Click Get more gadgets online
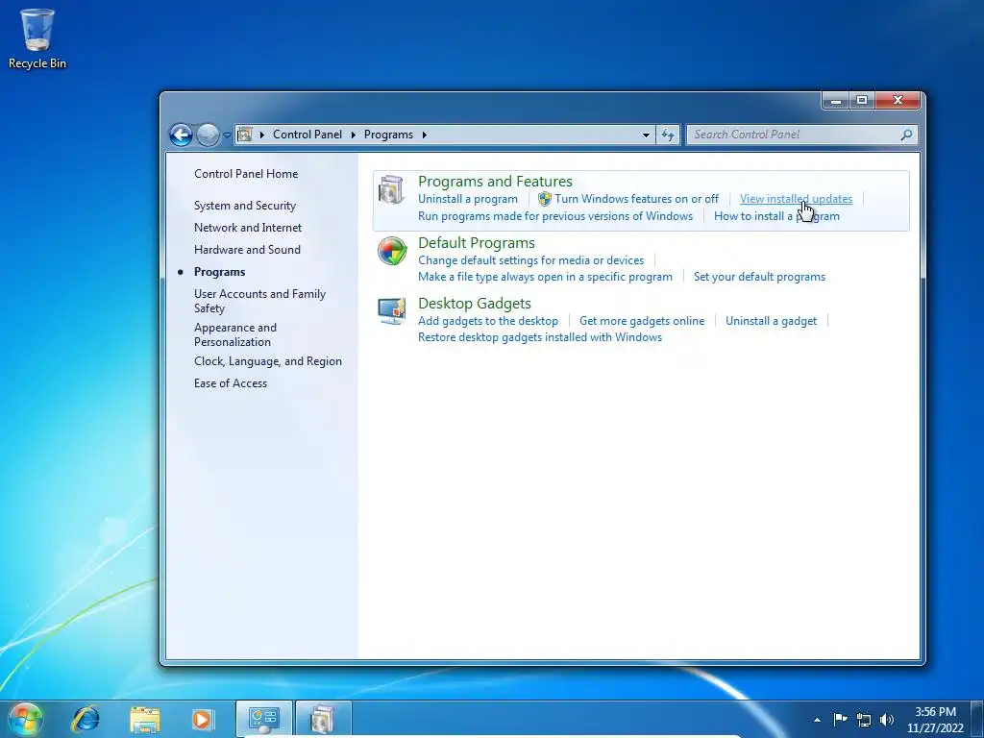 [x=642, y=321]
